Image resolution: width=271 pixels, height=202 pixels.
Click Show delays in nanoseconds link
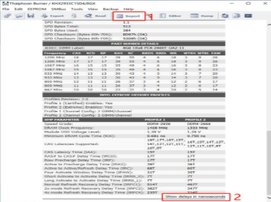(x=195, y=197)
